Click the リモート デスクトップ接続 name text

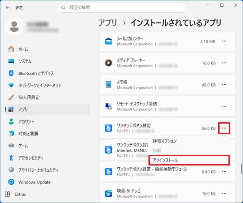point(137,104)
